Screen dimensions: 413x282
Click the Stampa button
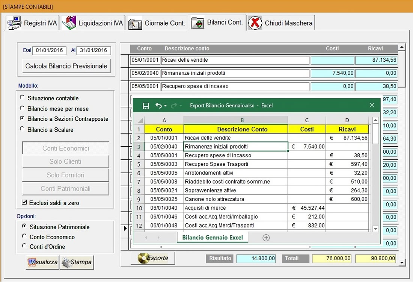(x=77, y=262)
